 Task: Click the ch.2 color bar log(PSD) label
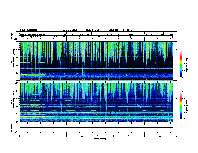[187, 106]
